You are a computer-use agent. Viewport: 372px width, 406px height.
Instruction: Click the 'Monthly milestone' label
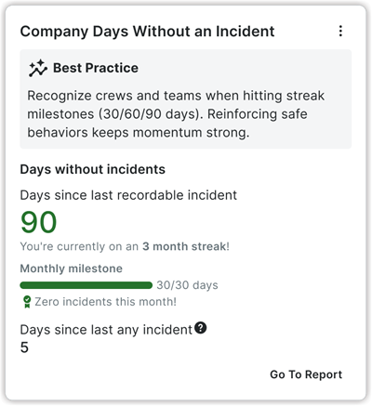(x=72, y=268)
